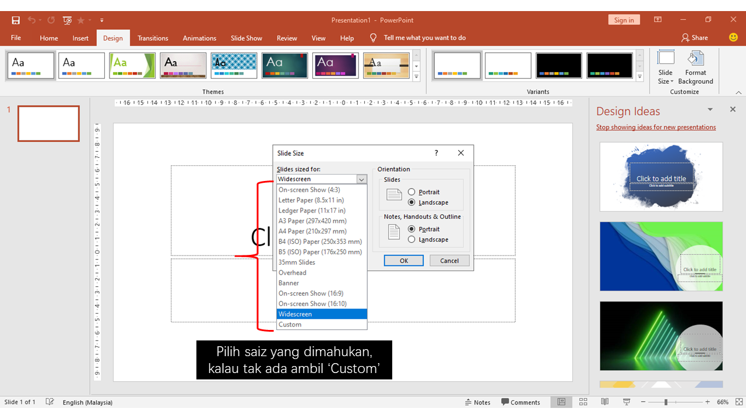The height and width of the screenshot is (419, 746).
Task: Close the Design Ideas pane
Action: (733, 109)
